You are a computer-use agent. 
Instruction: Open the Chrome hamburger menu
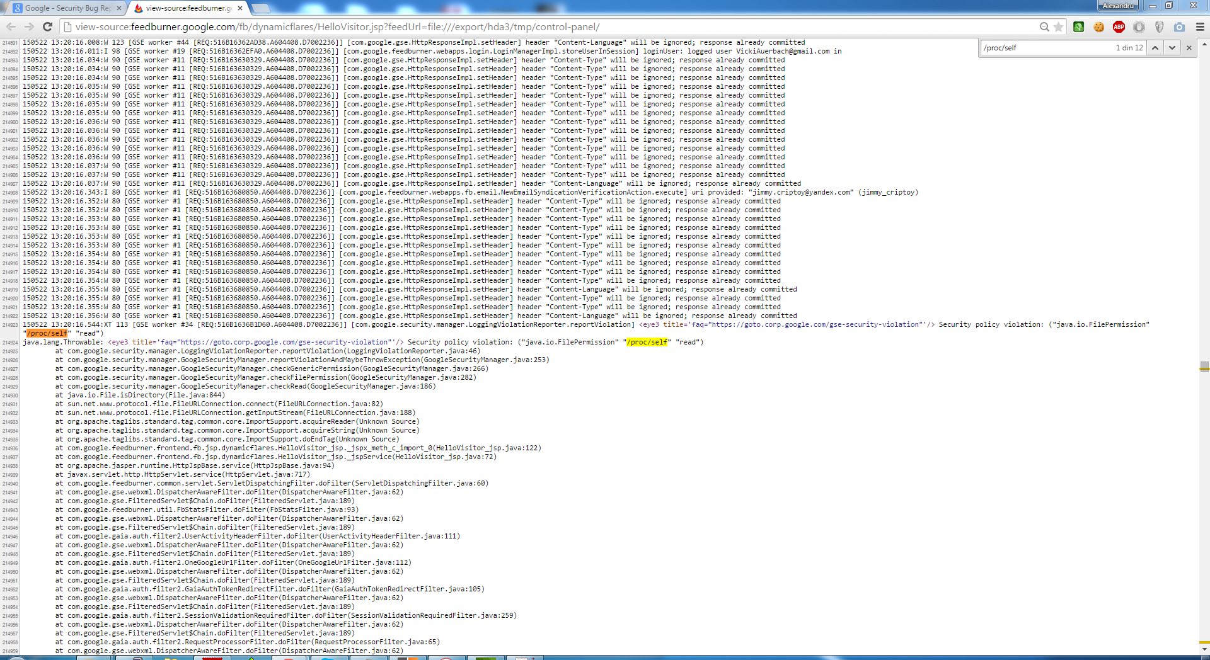[x=1200, y=27]
